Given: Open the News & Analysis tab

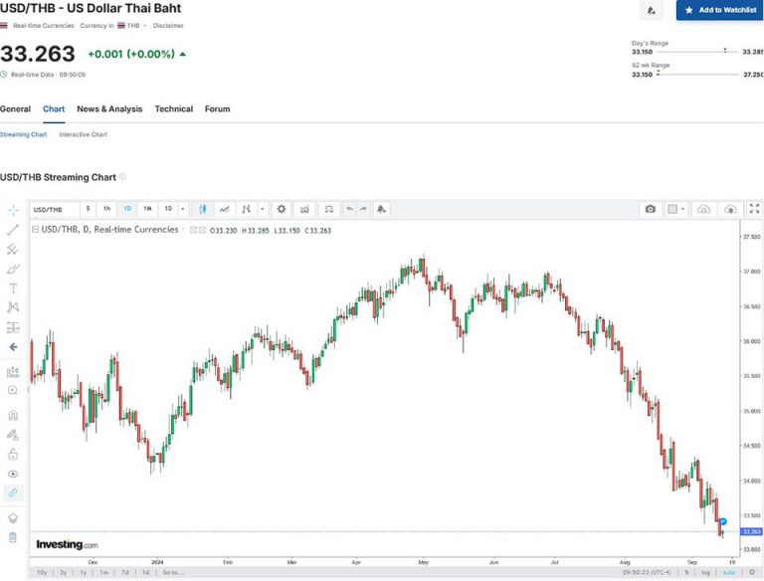Looking at the screenshot, I should 109,109.
